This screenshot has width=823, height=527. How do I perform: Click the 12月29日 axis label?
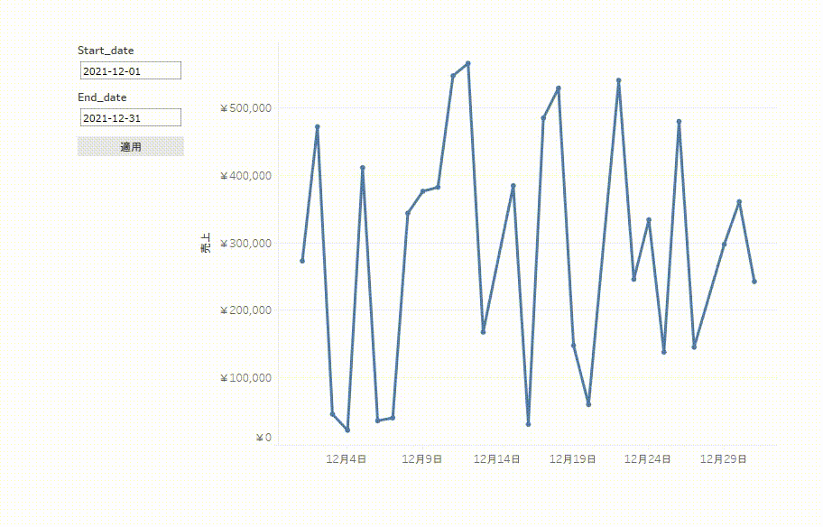click(723, 459)
